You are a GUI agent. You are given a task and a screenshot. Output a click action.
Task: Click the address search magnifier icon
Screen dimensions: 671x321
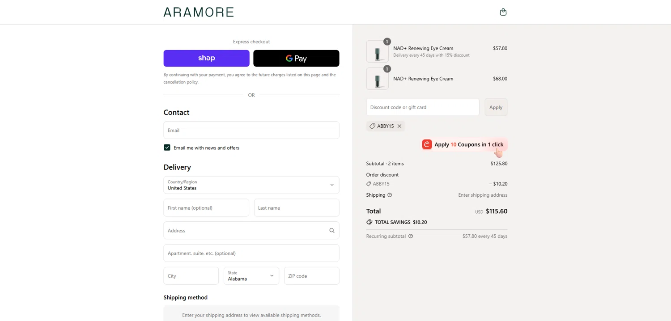(332, 231)
